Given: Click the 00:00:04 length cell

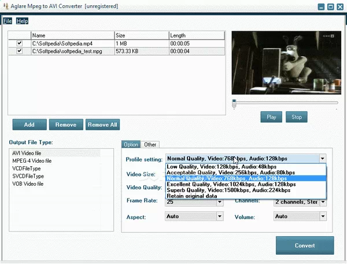Looking at the screenshot, I should click(197, 51).
